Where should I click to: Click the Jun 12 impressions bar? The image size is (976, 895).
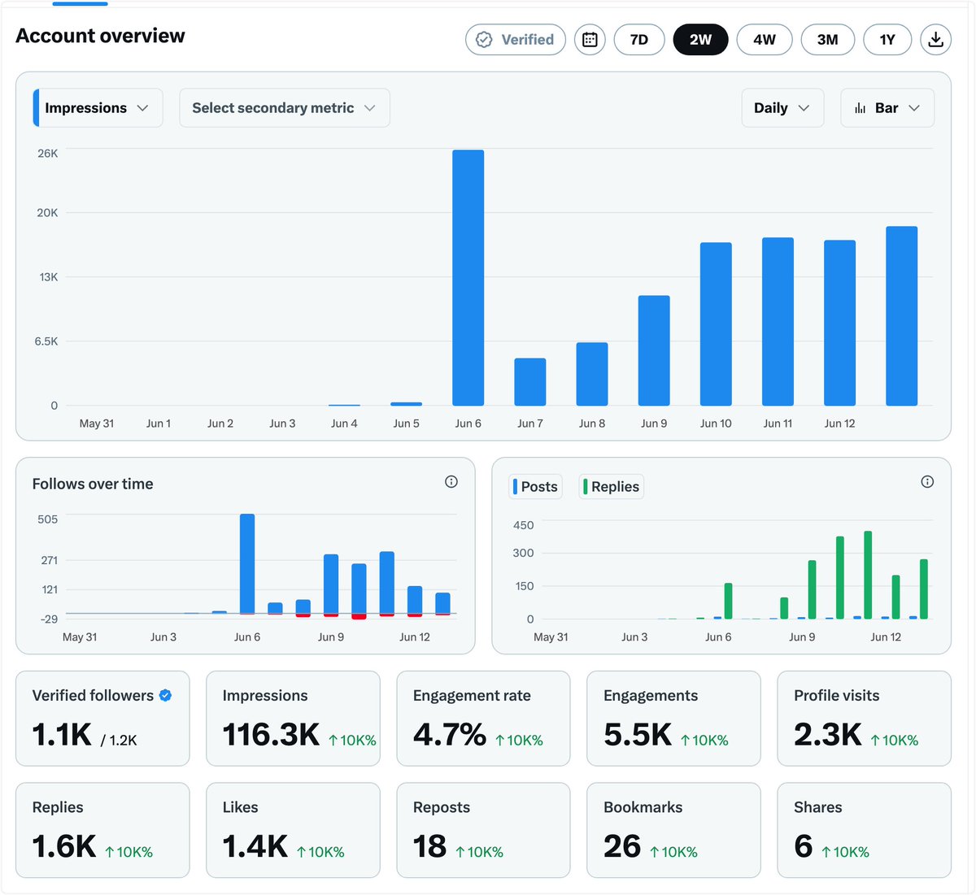click(839, 323)
